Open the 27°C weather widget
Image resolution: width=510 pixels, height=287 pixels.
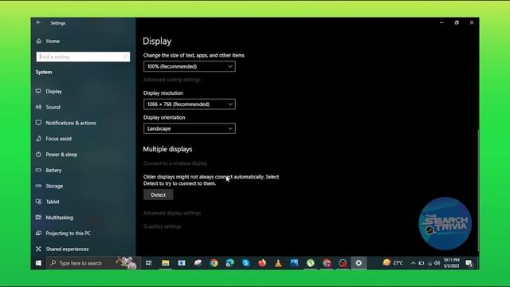[393, 263]
